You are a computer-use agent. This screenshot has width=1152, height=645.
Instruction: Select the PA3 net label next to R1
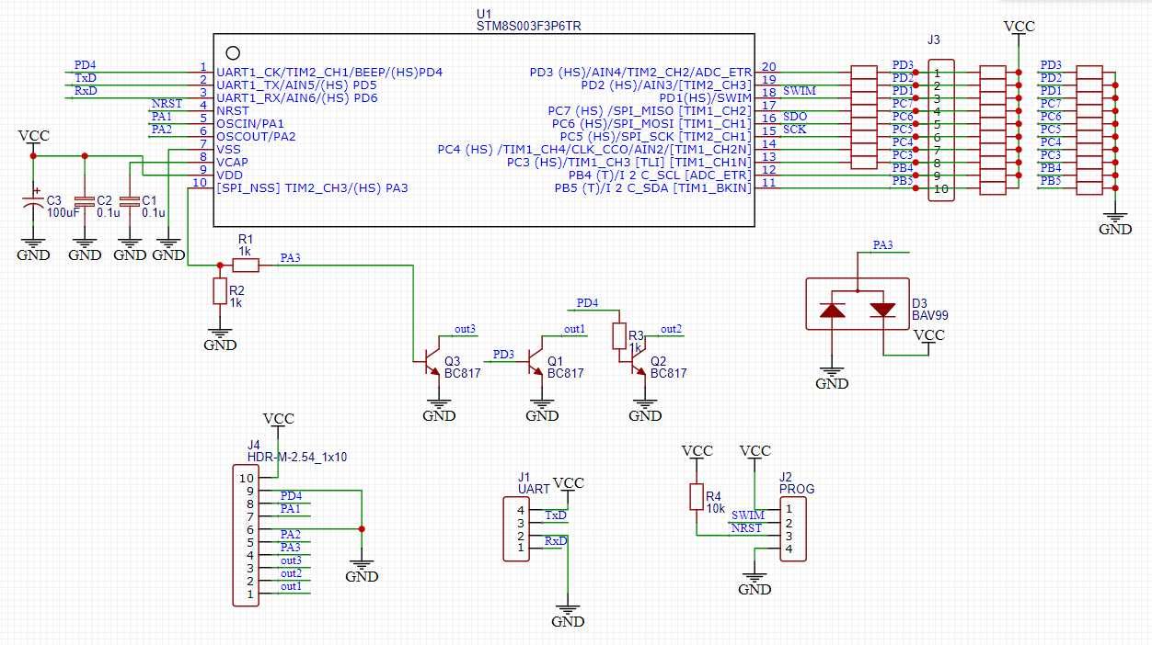(290, 258)
